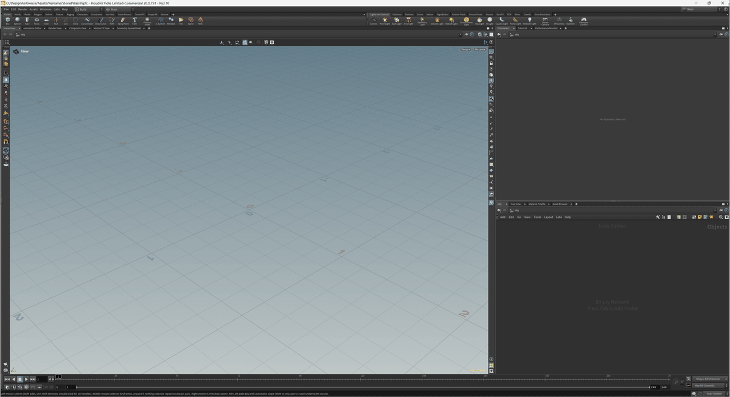This screenshot has width=730, height=397.
Task: Switch to the Material Palette tab
Action: (538, 204)
